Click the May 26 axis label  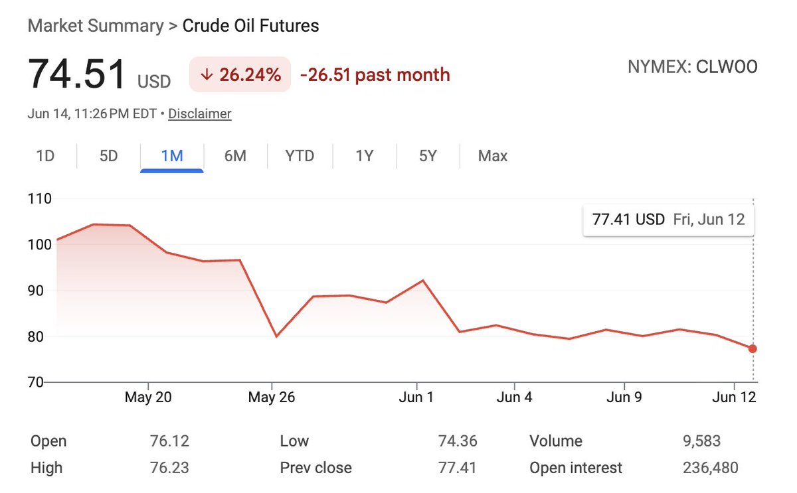[272, 397]
